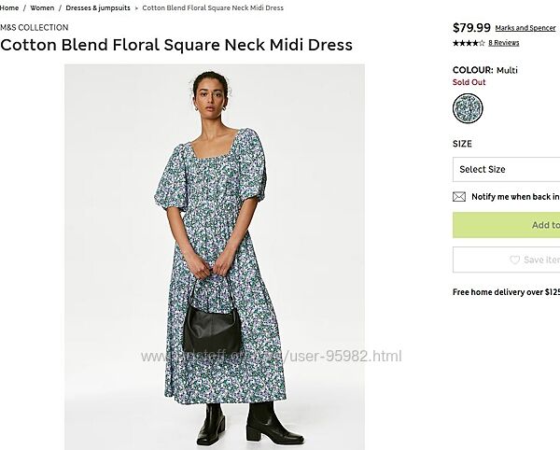Click the SIZE section label
Image resolution: width=560 pixels, height=450 pixels.
pos(462,144)
